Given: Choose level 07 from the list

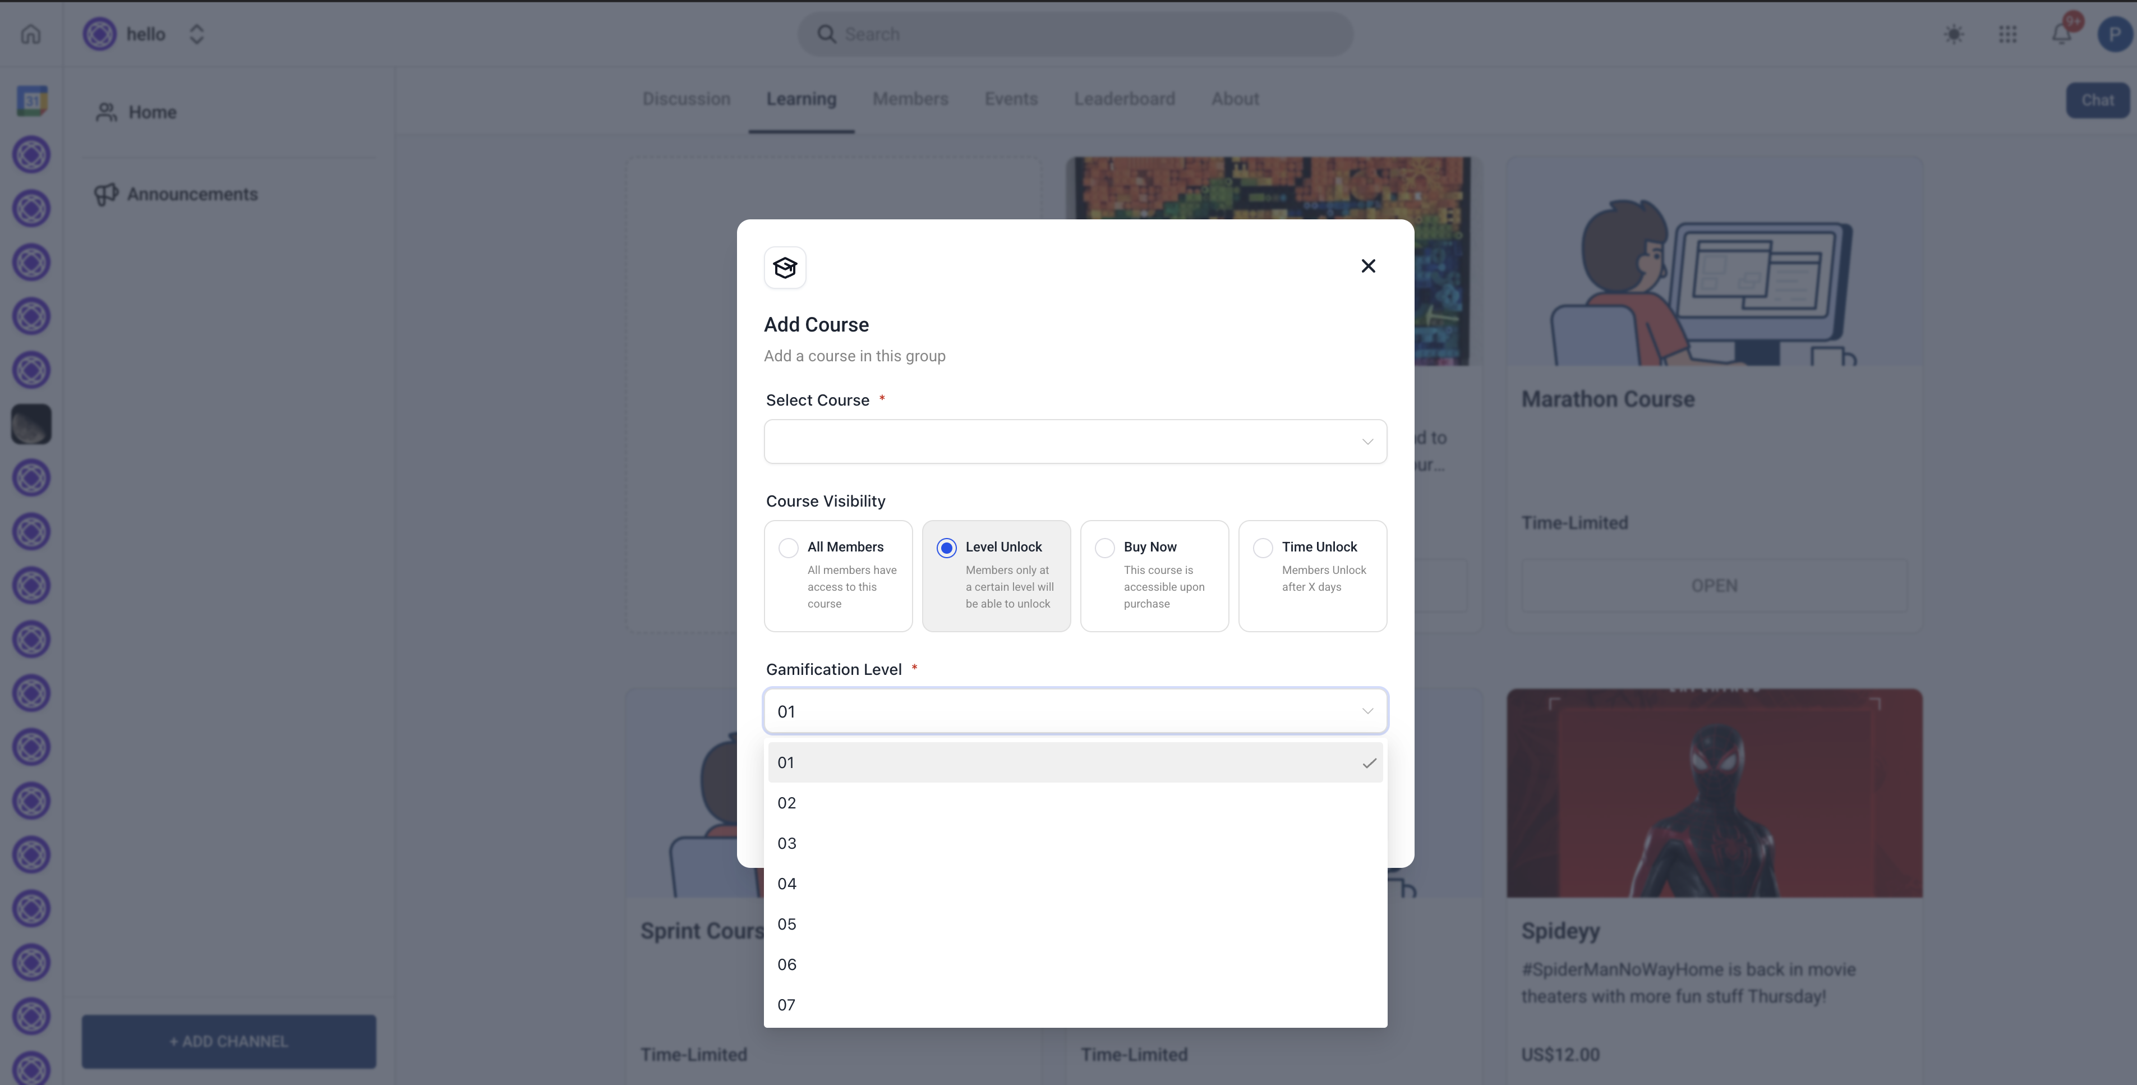Looking at the screenshot, I should 1074,1005.
